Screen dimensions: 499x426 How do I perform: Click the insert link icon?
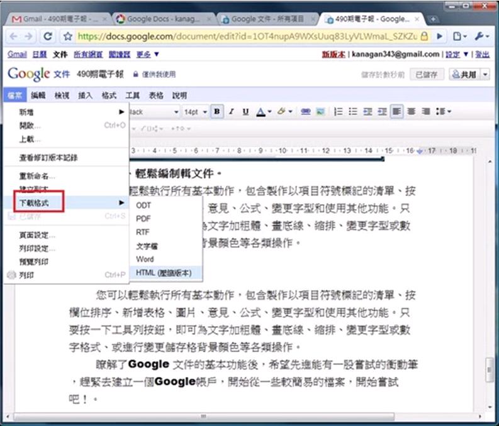306,111
